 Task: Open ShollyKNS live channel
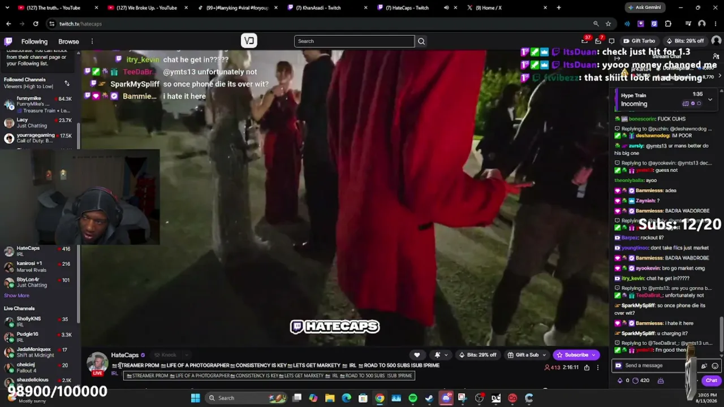tap(38, 322)
